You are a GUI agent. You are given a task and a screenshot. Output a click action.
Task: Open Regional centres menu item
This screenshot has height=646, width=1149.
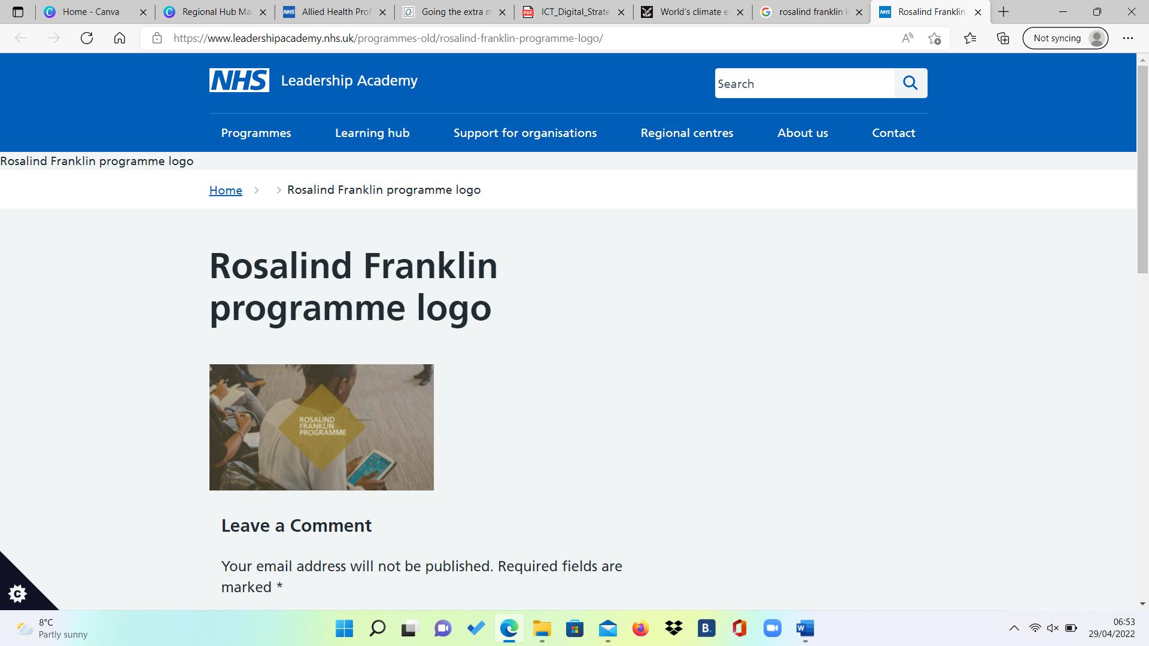click(x=687, y=133)
